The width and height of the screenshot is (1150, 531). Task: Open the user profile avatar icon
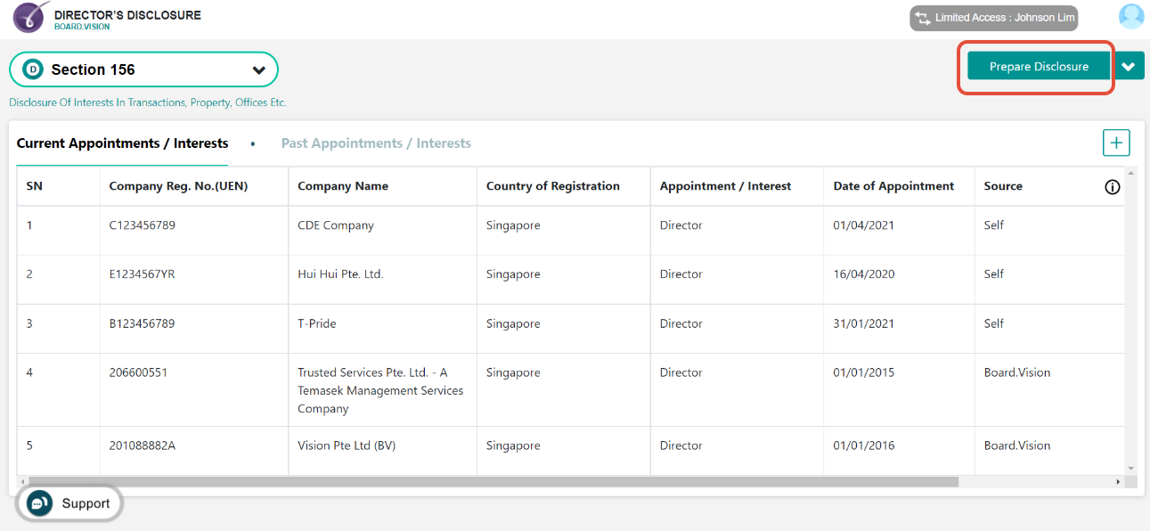coord(1130,15)
